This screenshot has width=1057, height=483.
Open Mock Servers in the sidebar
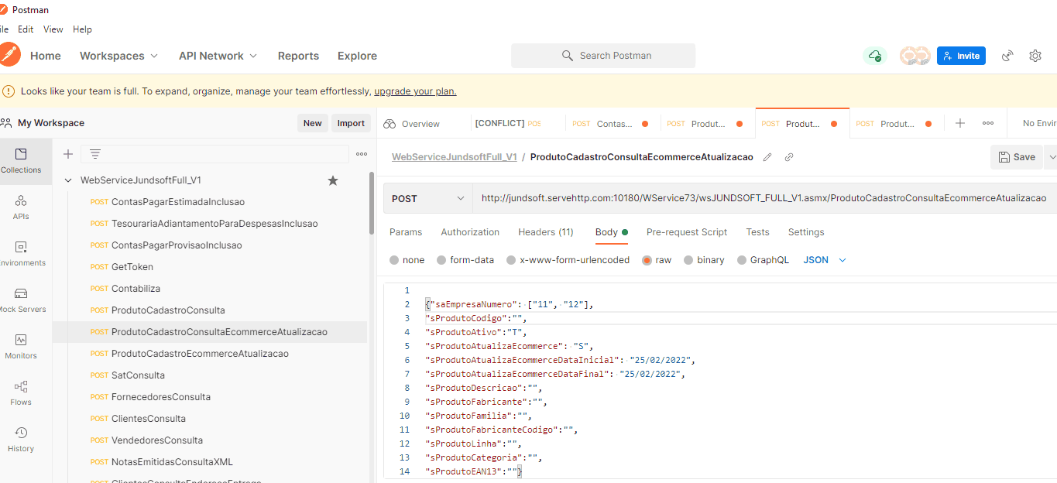tap(21, 300)
